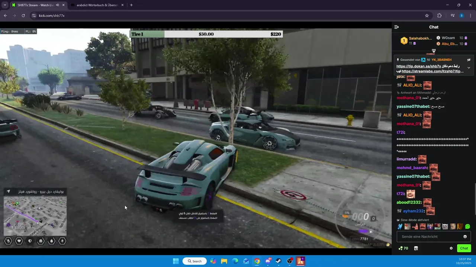Open Steam from the taskbar

[x=279, y=261]
